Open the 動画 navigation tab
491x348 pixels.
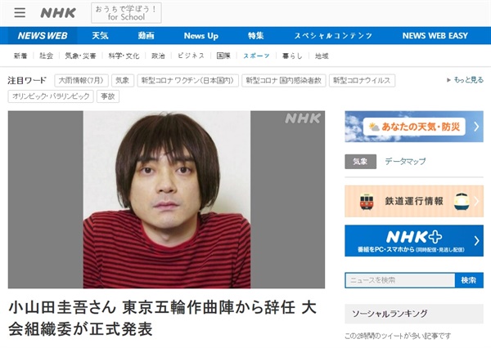pos(146,36)
